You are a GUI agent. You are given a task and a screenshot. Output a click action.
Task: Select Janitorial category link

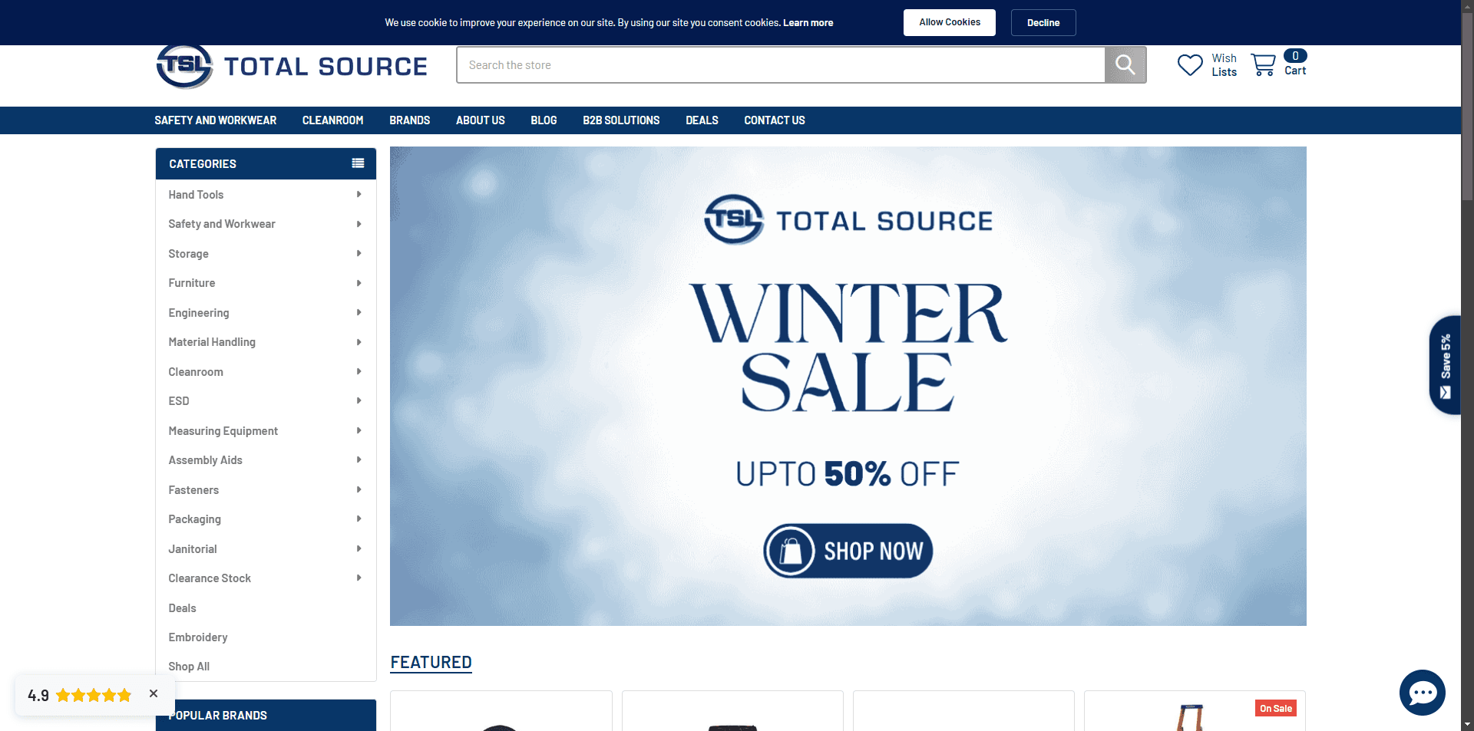tap(193, 549)
